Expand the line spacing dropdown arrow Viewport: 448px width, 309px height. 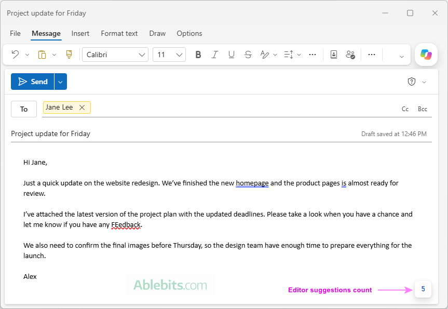(x=299, y=55)
